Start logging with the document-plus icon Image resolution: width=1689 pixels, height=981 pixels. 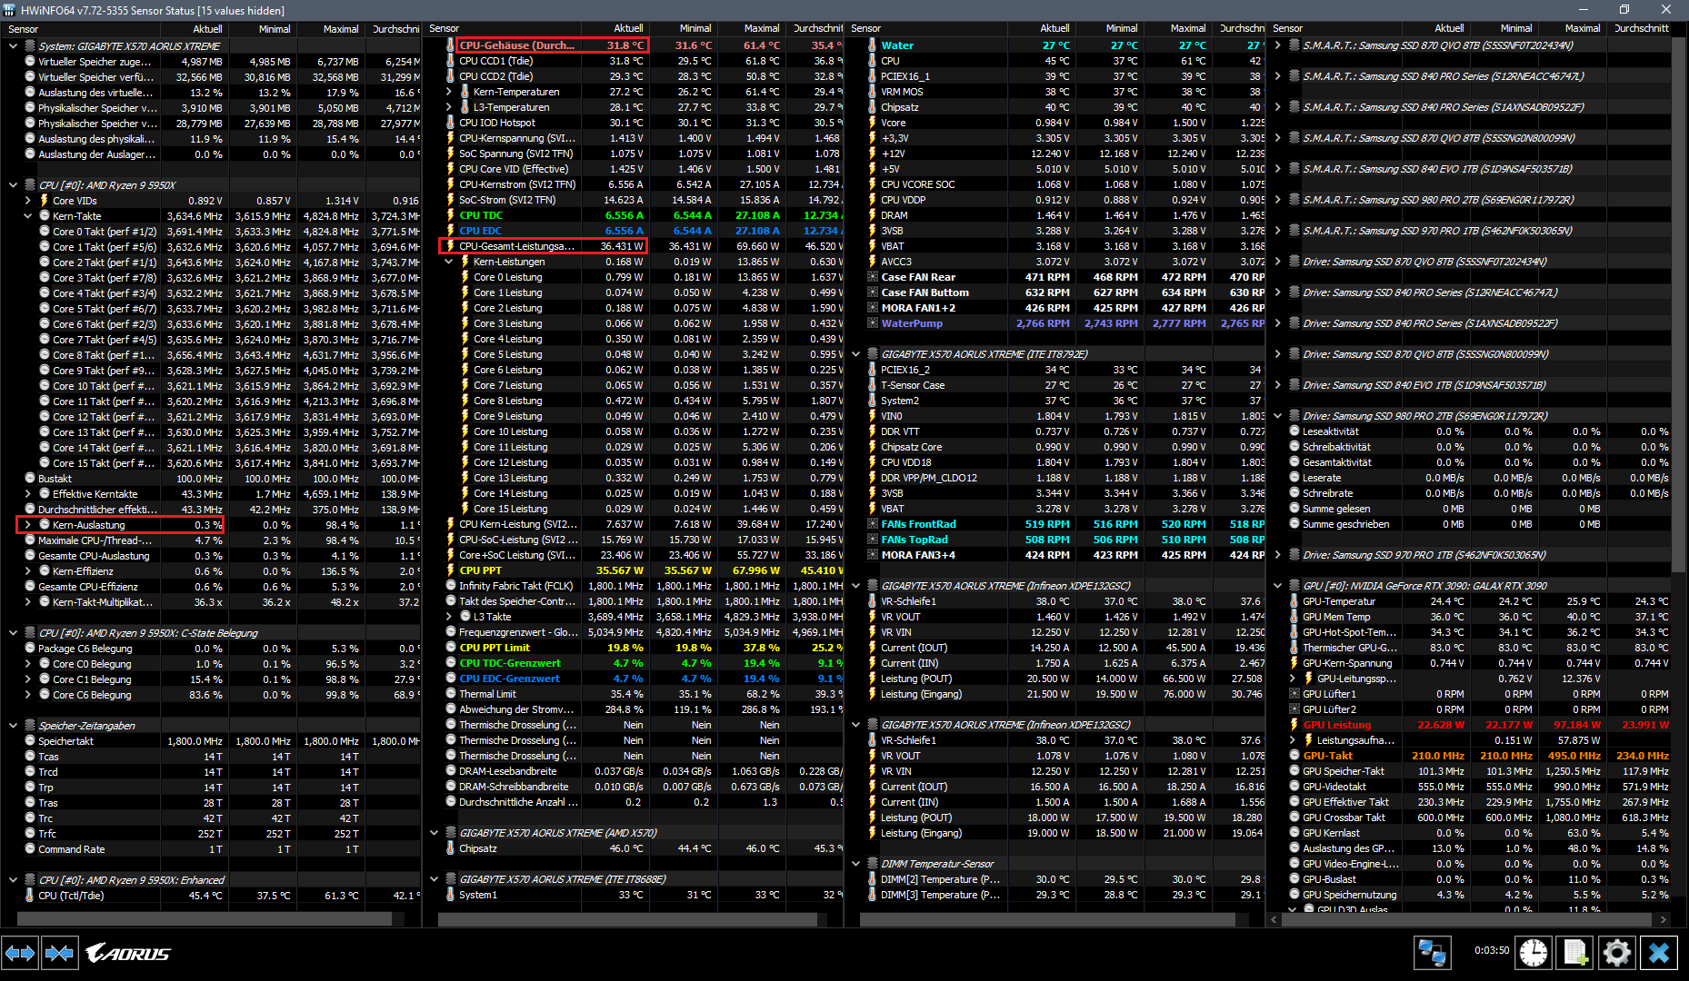pos(1575,953)
